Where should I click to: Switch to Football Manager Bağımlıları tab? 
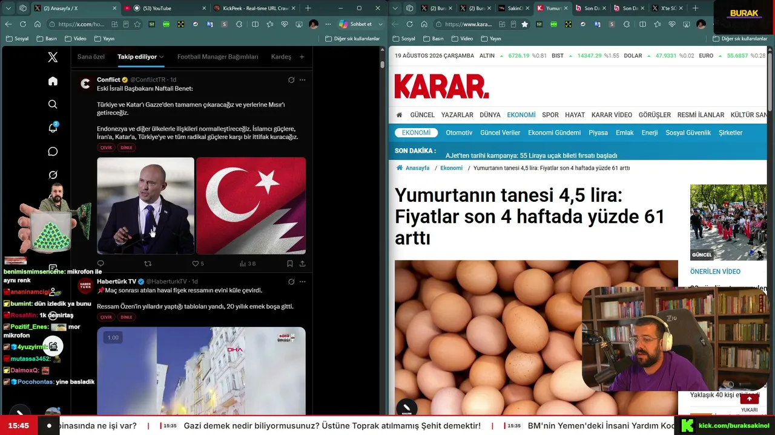tap(217, 57)
